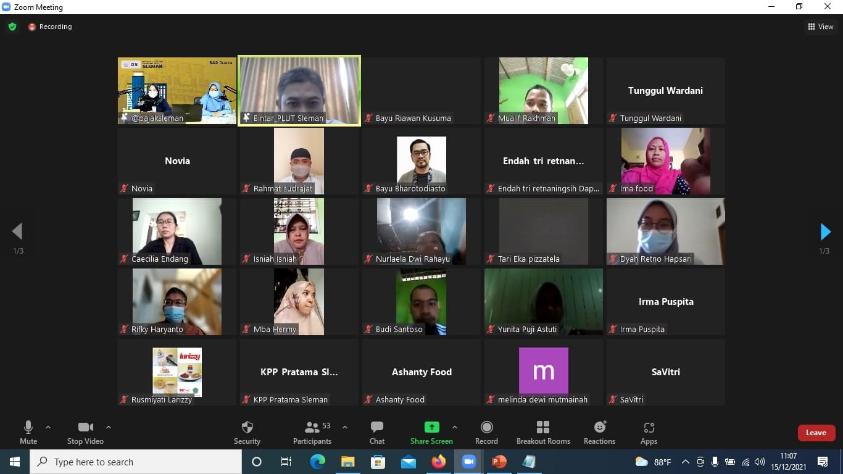Image resolution: width=843 pixels, height=474 pixels.
Task: Mute the microphone
Action: coord(28,432)
